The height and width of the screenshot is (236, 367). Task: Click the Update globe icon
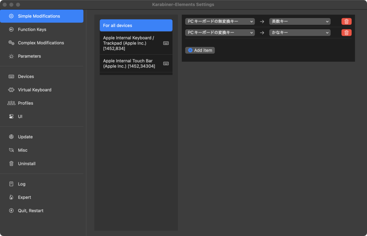[x=11, y=137]
